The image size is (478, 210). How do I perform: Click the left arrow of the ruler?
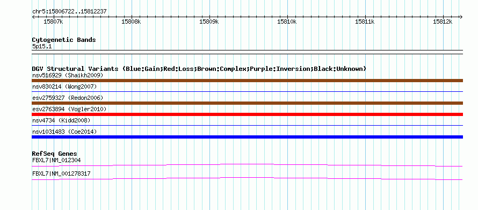coord(33,17)
